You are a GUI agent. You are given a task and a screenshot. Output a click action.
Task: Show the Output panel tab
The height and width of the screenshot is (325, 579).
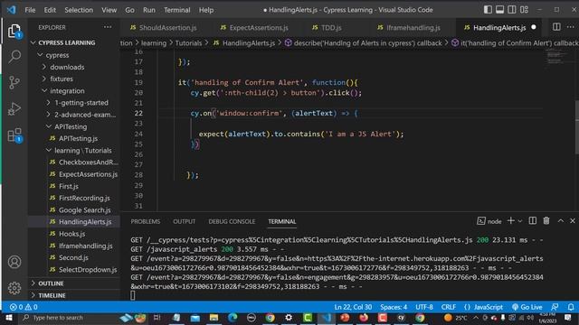184,221
